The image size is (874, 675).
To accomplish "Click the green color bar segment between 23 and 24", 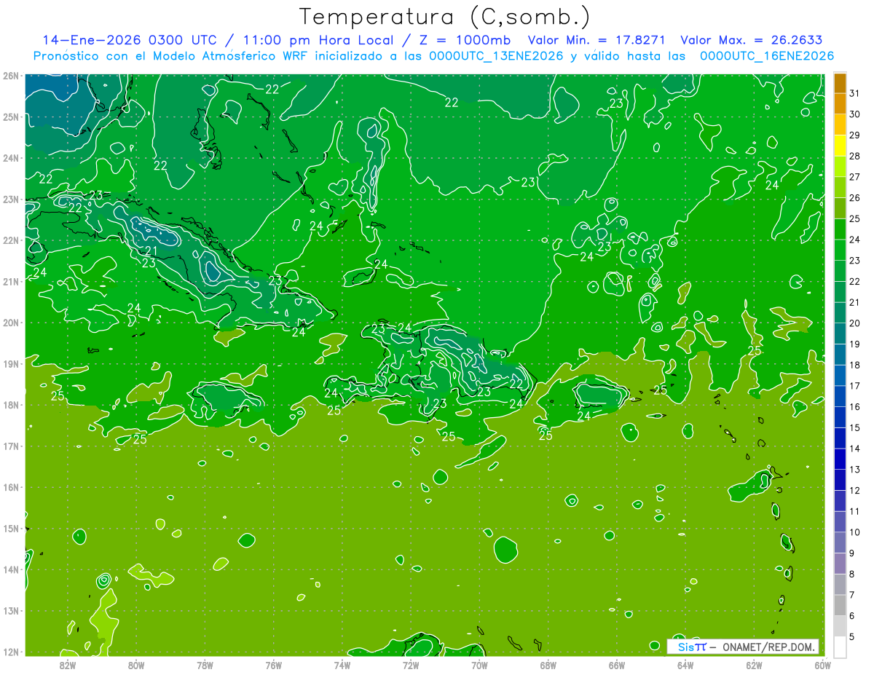I will (x=840, y=250).
